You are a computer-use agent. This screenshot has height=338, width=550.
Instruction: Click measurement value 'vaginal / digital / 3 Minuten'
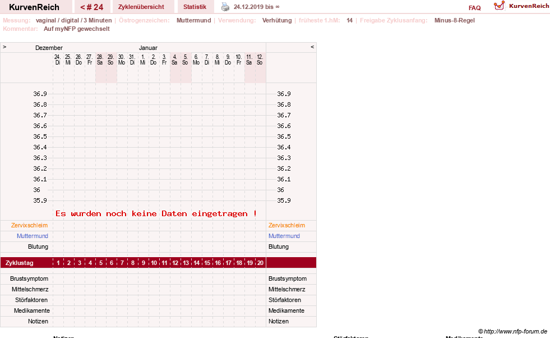coord(73,20)
